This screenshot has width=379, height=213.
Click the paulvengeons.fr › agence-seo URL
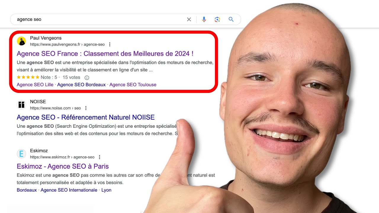[x=68, y=44]
